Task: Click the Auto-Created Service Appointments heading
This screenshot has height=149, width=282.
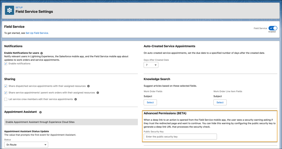Action: [x=169, y=46]
